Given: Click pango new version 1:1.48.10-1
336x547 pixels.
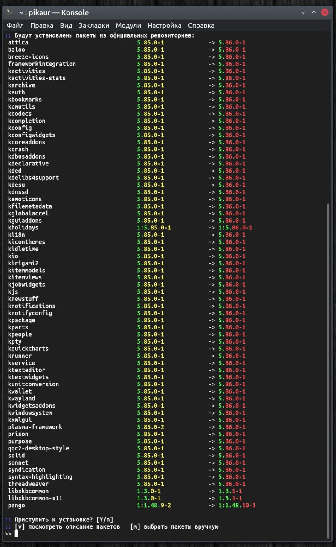Looking at the screenshot, I should (237, 506).
